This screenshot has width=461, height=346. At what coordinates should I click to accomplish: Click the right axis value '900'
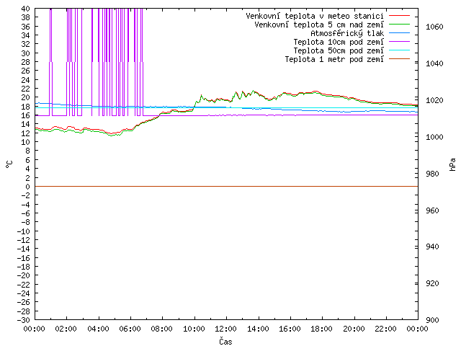click(432, 320)
